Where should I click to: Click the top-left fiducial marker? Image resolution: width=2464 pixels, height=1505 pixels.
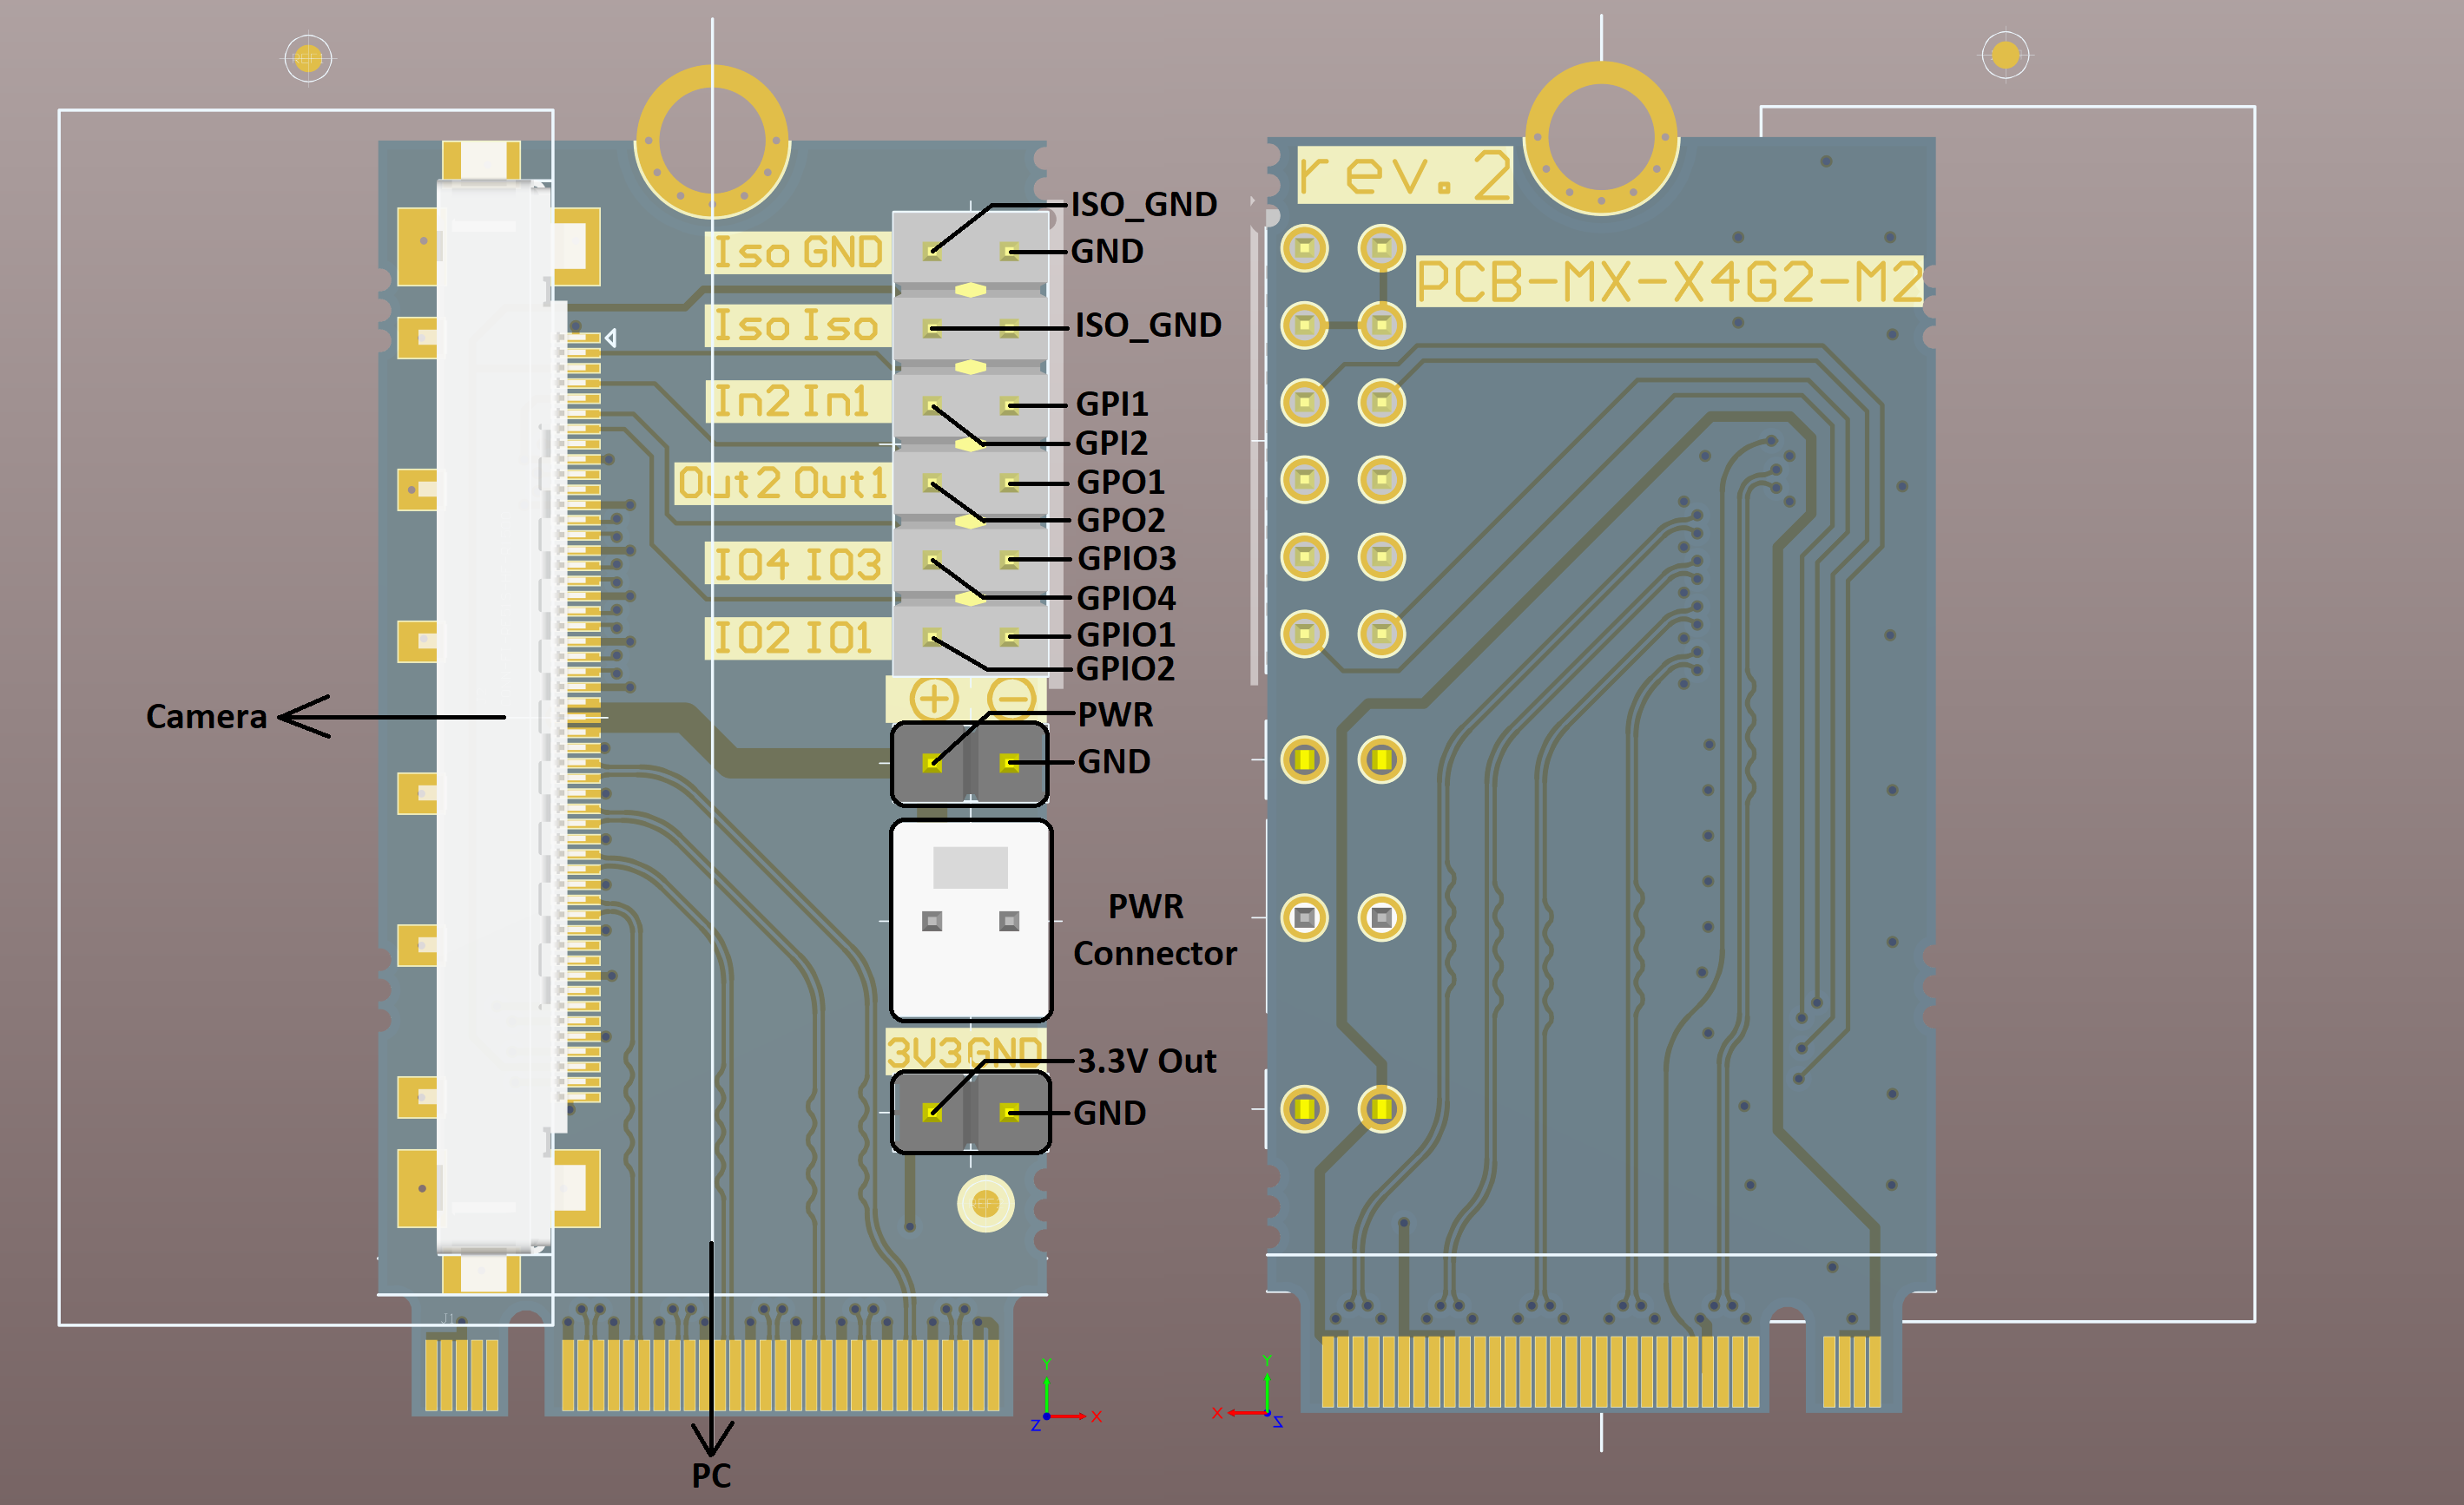pos(308,59)
